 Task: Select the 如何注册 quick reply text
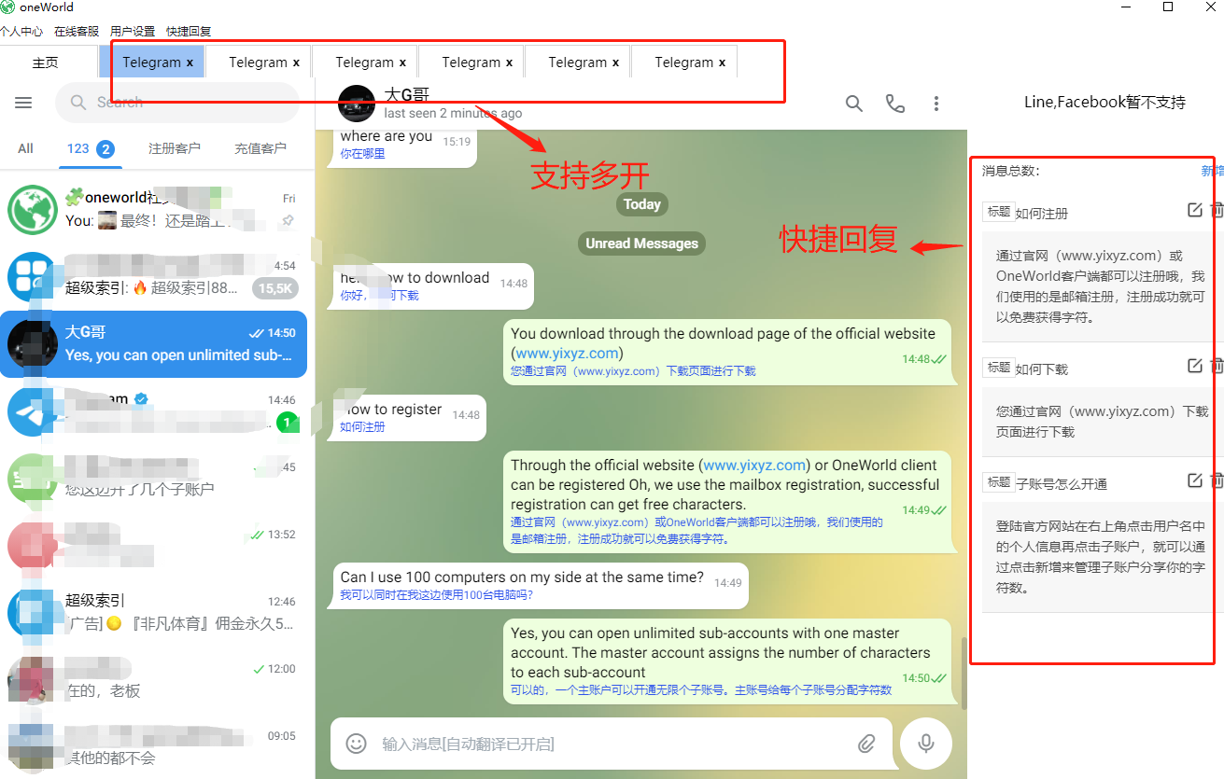pyautogui.click(x=1100, y=285)
